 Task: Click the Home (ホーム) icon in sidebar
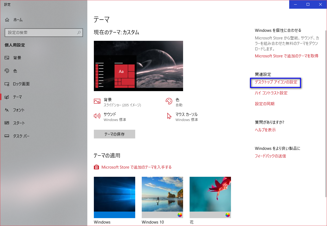click(x=7, y=20)
